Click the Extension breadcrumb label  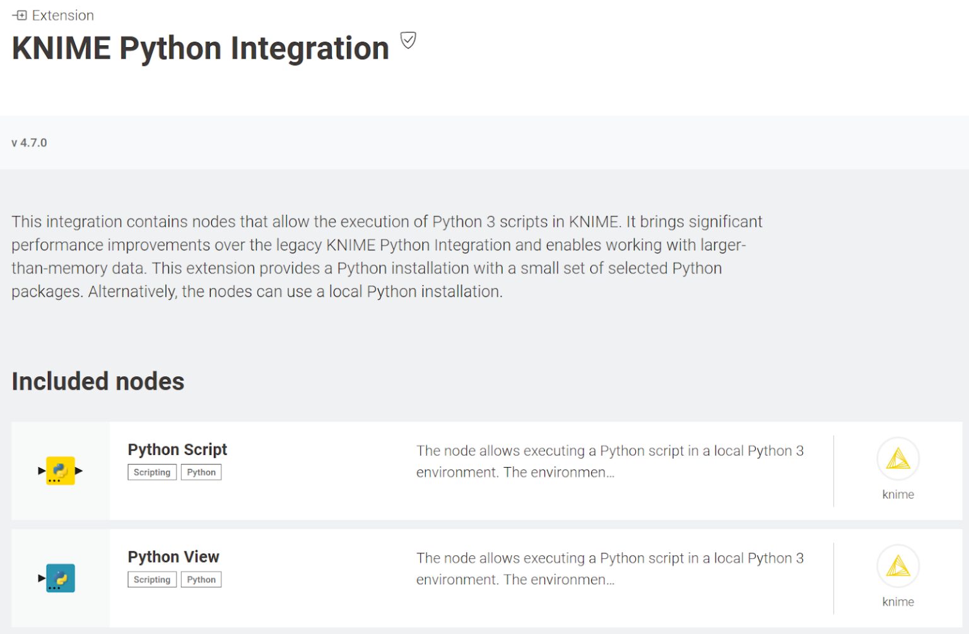[61, 14]
